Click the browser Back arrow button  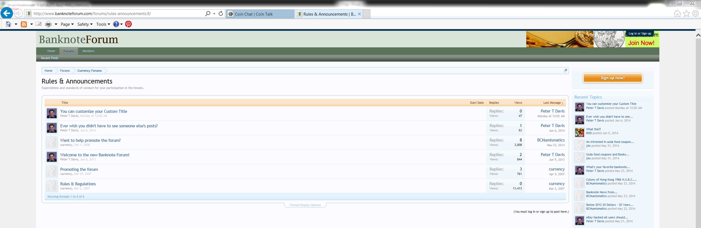pos(7,13)
